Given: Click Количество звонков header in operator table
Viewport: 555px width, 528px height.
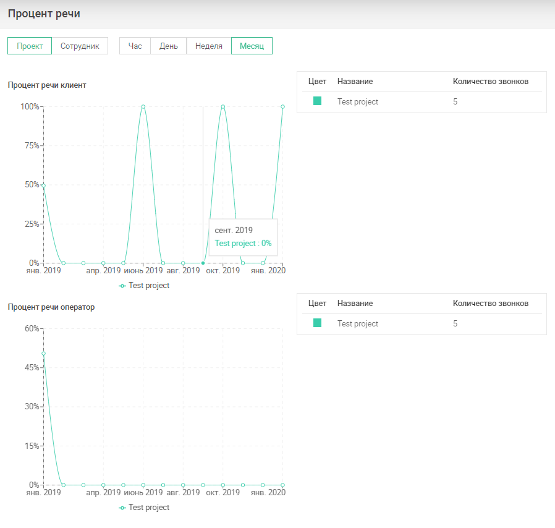Looking at the screenshot, I should coord(491,304).
